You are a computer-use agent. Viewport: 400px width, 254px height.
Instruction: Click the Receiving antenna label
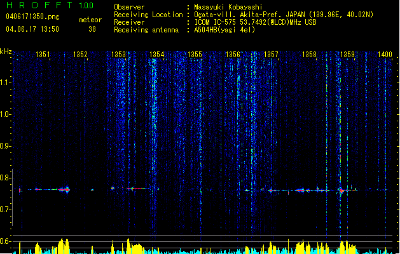[x=146, y=30]
